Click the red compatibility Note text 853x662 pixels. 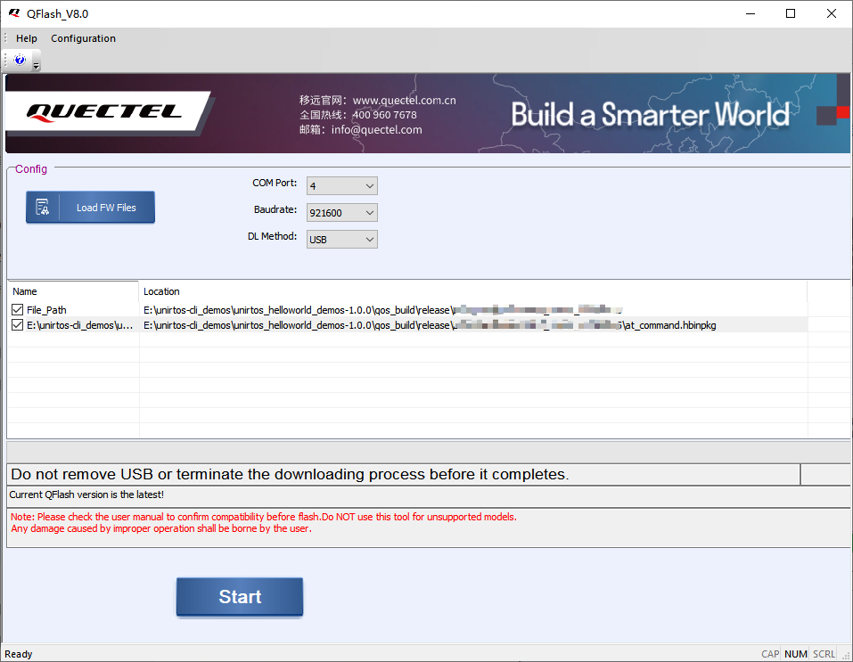click(264, 523)
